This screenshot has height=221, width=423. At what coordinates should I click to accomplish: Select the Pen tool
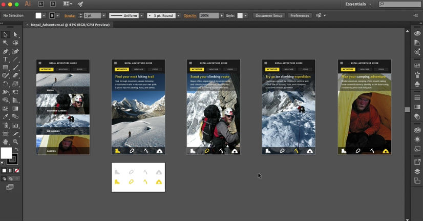tap(6, 51)
